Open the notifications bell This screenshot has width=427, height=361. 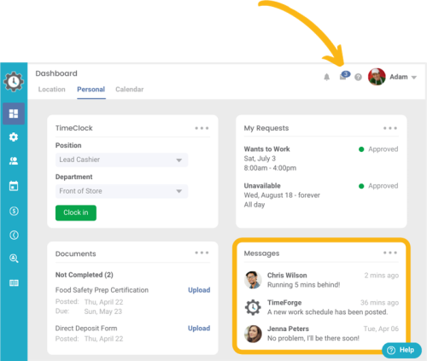tap(327, 77)
